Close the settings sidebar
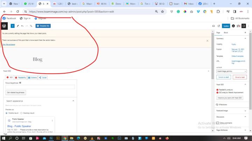This screenshot has width=252, height=141. pyautogui.click(x=245, y=32)
